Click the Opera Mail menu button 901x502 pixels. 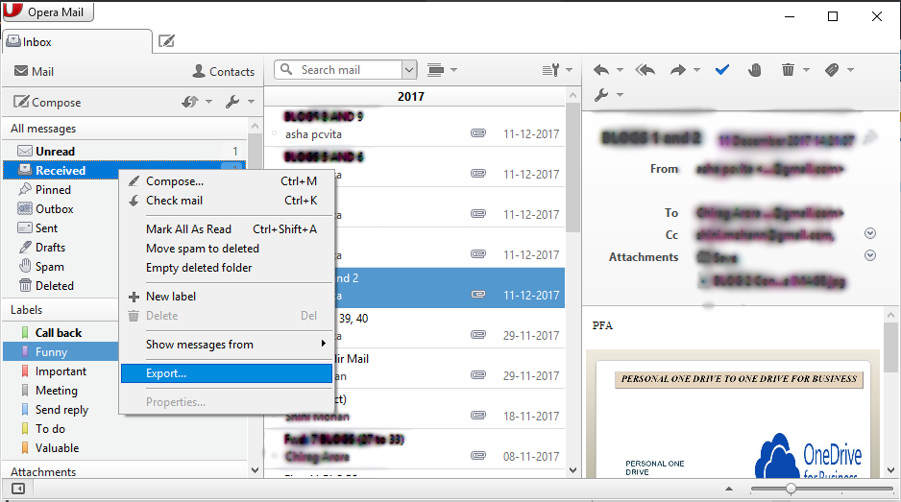[48, 12]
